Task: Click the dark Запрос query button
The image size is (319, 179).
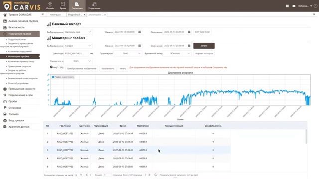Action: (x=204, y=46)
